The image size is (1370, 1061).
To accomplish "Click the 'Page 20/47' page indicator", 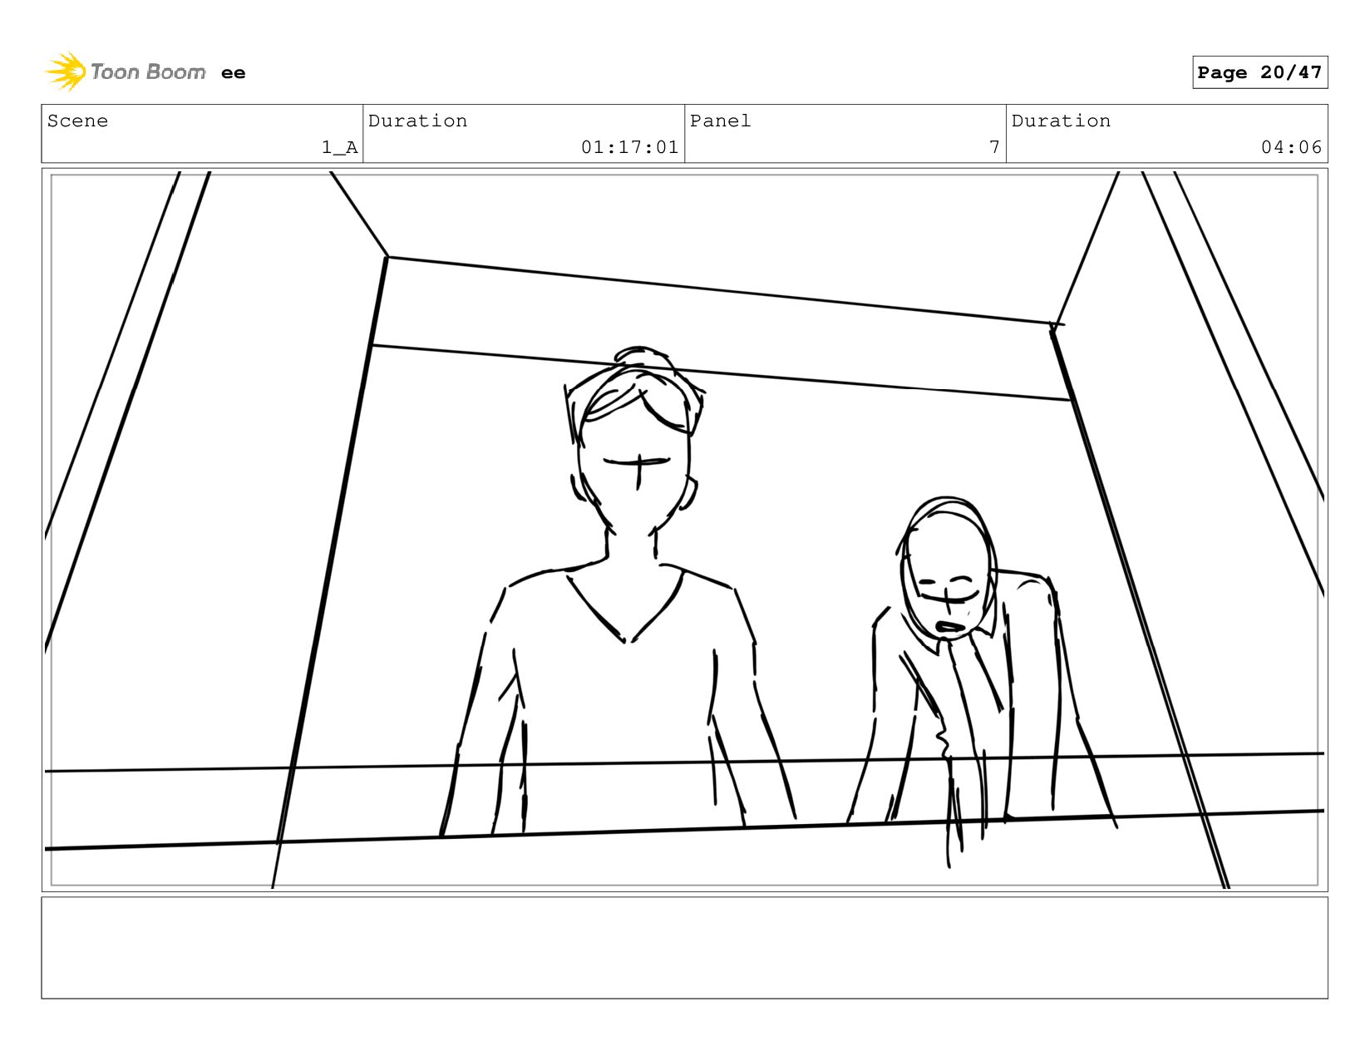I will coord(1259,72).
